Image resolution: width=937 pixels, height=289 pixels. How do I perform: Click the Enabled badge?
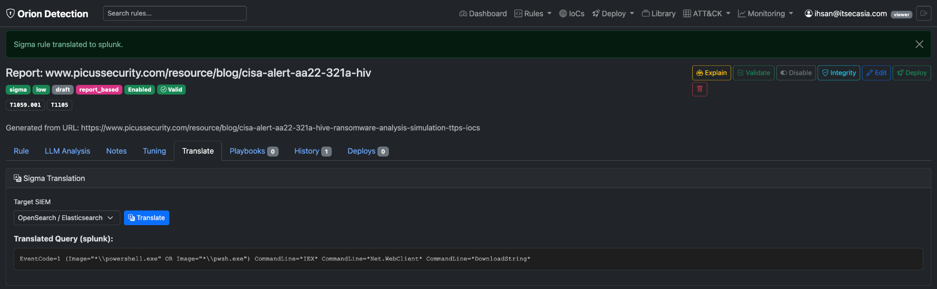click(x=140, y=89)
